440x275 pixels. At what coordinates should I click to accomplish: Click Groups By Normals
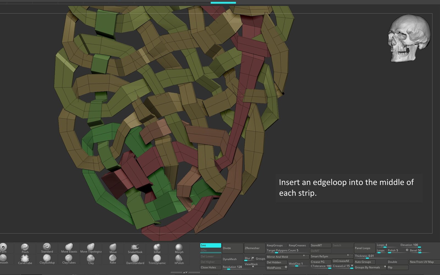pyautogui.click(x=370, y=267)
